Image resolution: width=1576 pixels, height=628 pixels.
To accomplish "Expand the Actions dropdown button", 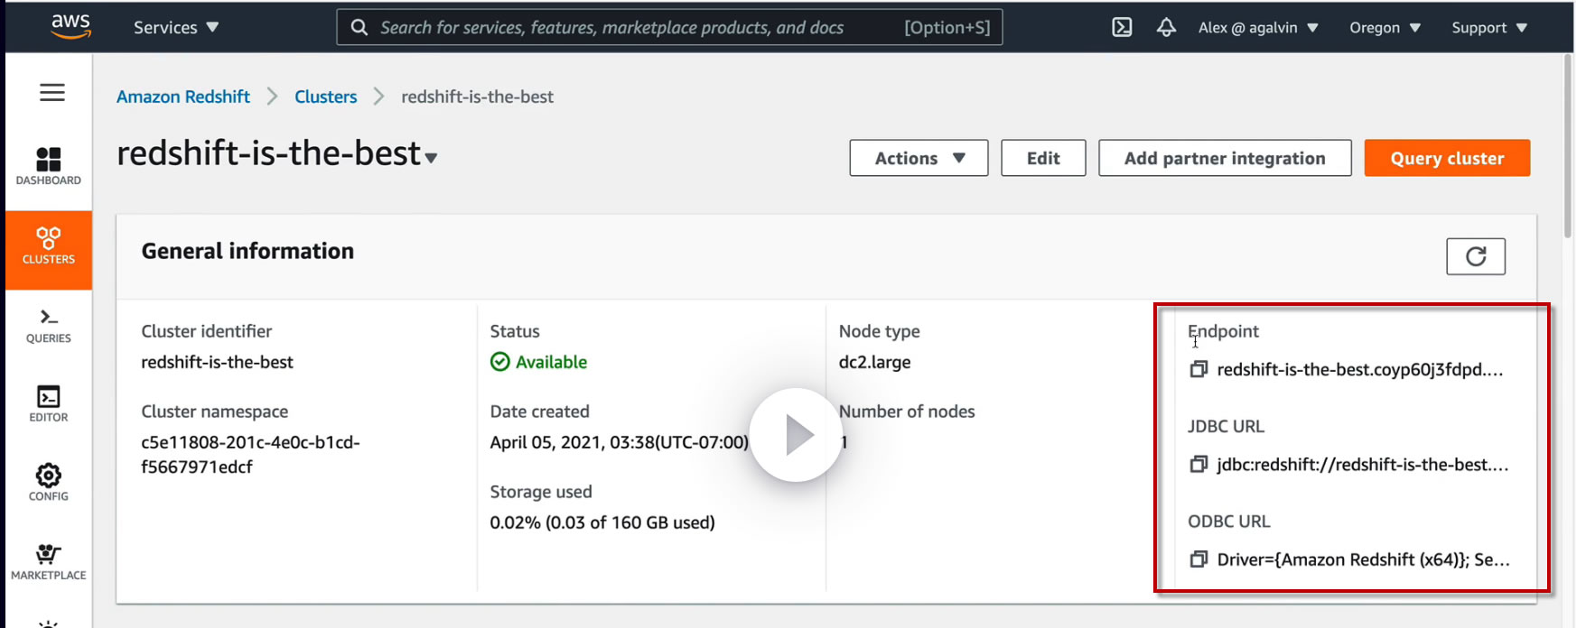I will (919, 158).
